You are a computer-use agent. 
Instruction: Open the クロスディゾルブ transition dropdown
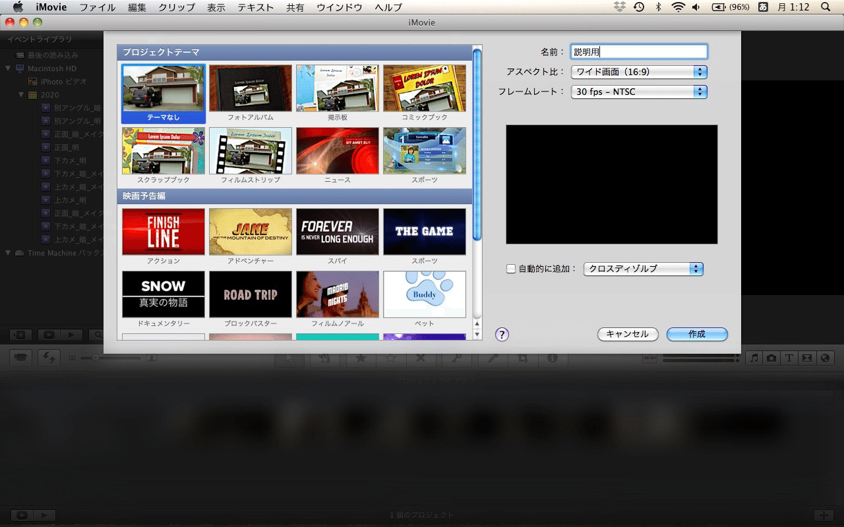click(x=644, y=269)
